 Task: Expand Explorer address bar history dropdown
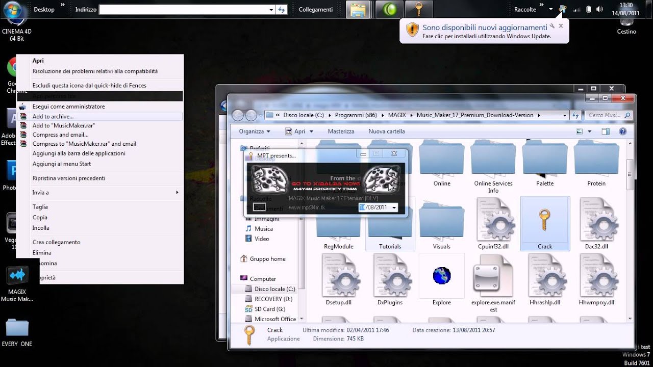564,115
